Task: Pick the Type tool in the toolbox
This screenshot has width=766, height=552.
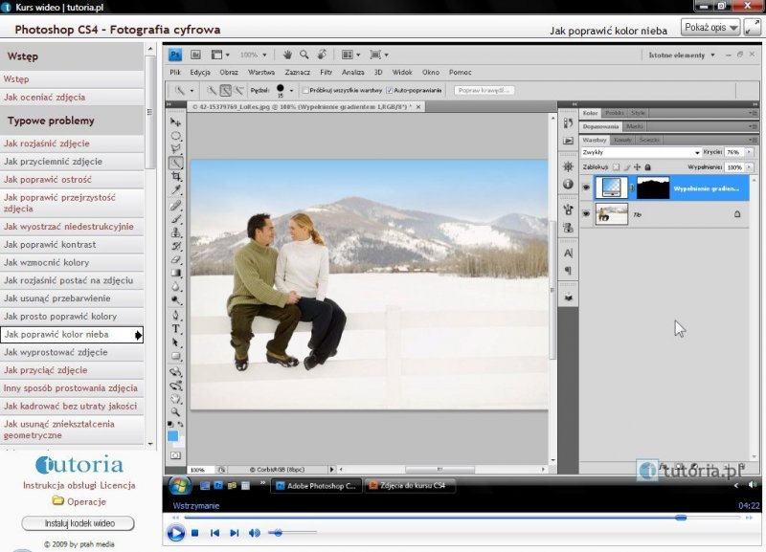Action: (x=176, y=328)
